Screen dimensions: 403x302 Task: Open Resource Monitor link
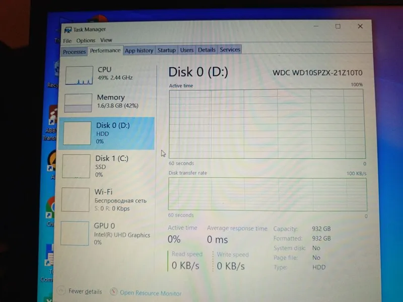click(151, 293)
